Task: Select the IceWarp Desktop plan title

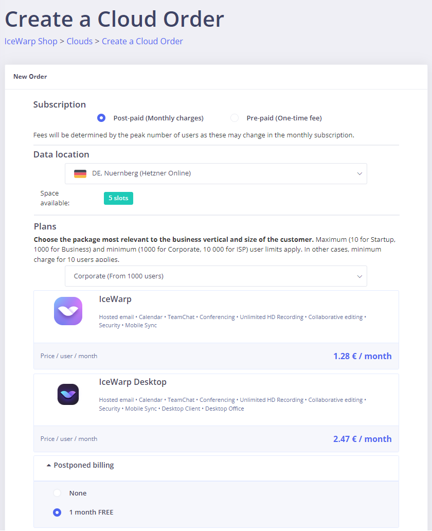Action: pyautogui.click(x=133, y=382)
